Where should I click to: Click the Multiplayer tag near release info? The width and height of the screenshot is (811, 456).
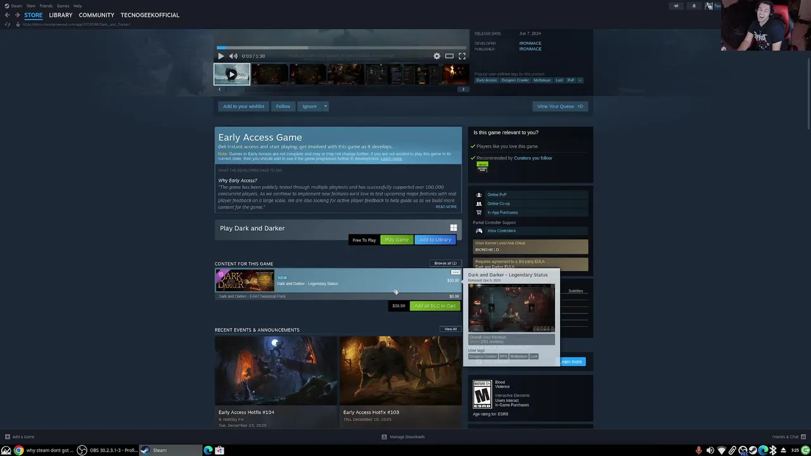542,80
